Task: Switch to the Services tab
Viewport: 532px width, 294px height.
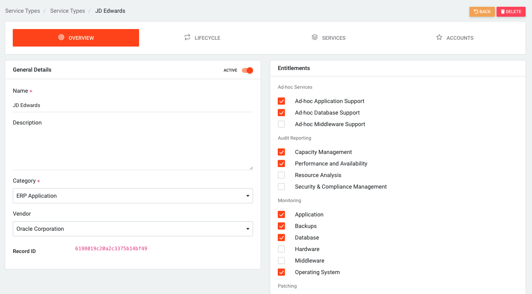Action: click(x=328, y=38)
